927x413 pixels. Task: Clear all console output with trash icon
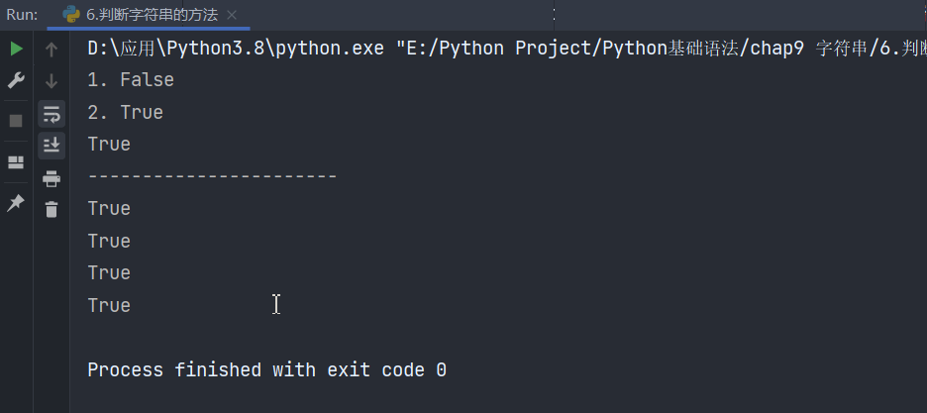(51, 209)
